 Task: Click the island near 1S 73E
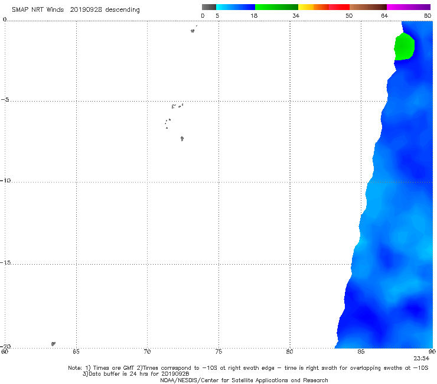(x=193, y=31)
